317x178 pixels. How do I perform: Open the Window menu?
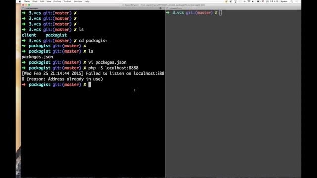point(78,1)
